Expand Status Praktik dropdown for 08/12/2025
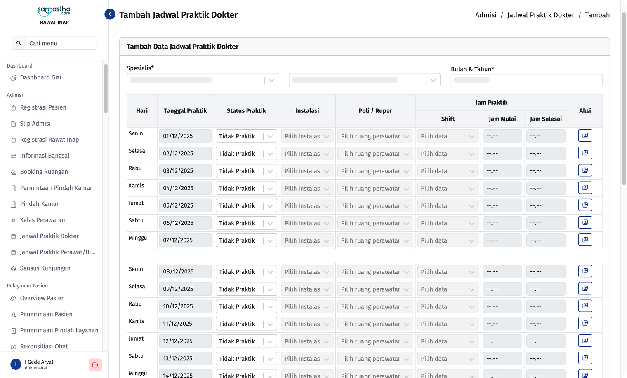The width and height of the screenshot is (627, 378). pyautogui.click(x=246, y=272)
